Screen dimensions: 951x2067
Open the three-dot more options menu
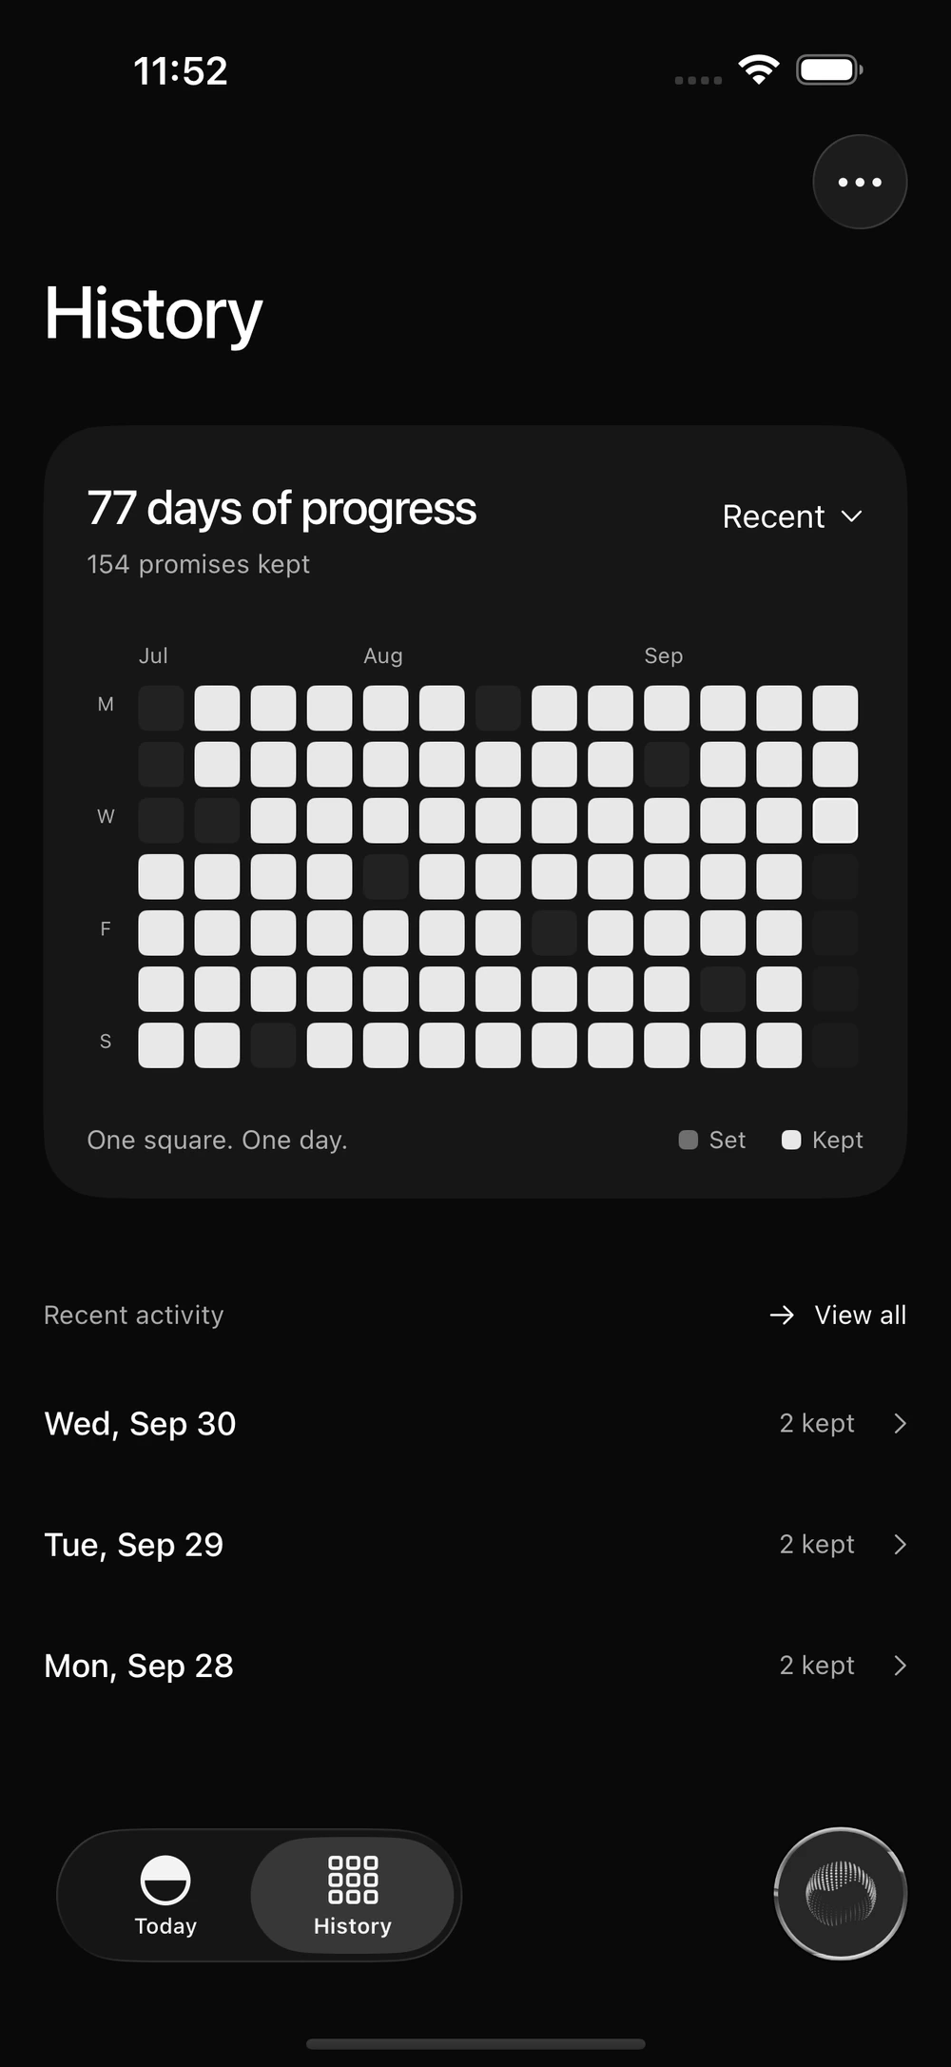pyautogui.click(x=860, y=182)
